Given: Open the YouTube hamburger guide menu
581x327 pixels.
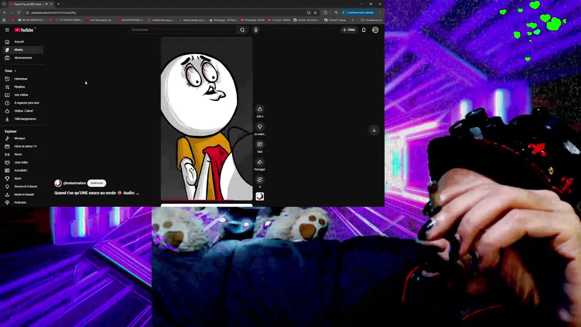Looking at the screenshot, I should coord(7,30).
